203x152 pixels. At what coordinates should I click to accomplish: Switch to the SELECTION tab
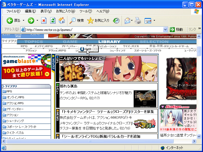click(x=154, y=42)
